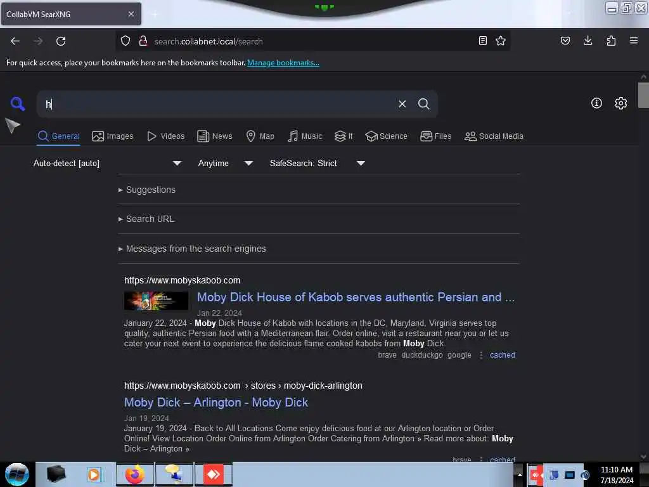
Task: Show hidden system tray icons arrow
Action: pyautogui.click(x=520, y=475)
